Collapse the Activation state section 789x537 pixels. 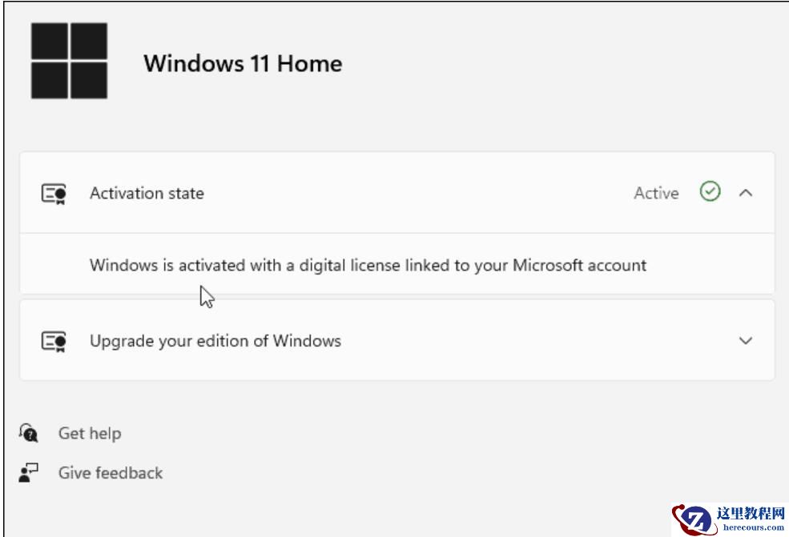tap(745, 192)
